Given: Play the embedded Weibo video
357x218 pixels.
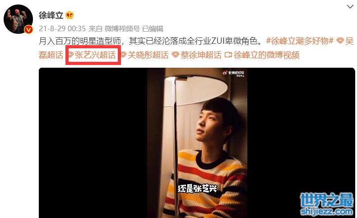Looking at the screenshot, I should tap(197, 143).
